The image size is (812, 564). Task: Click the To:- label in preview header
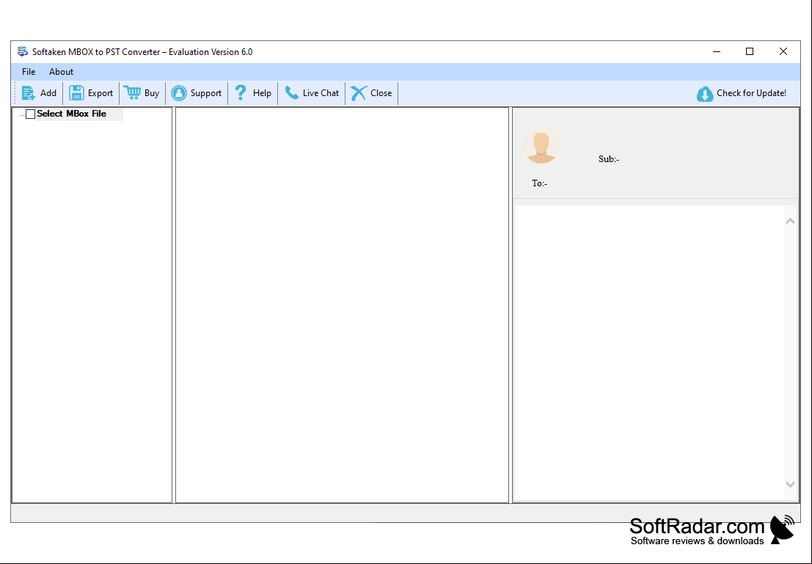[540, 183]
